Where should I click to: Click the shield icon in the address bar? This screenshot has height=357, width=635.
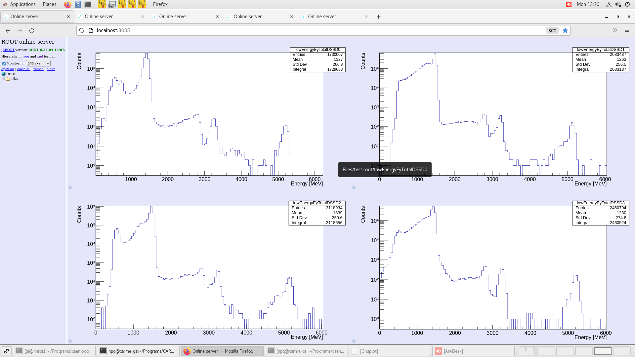[x=82, y=30]
